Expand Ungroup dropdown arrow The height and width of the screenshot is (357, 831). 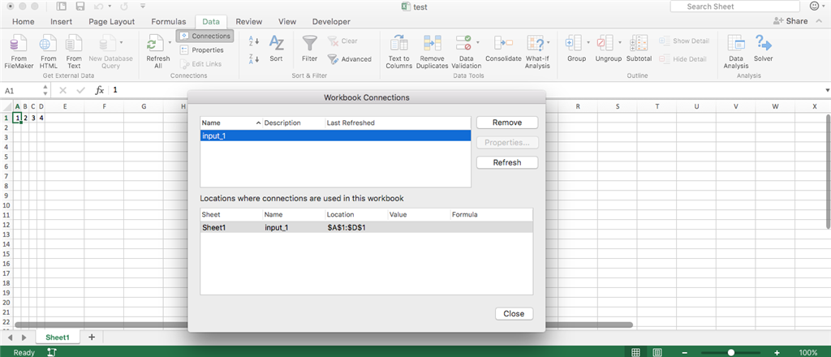619,42
